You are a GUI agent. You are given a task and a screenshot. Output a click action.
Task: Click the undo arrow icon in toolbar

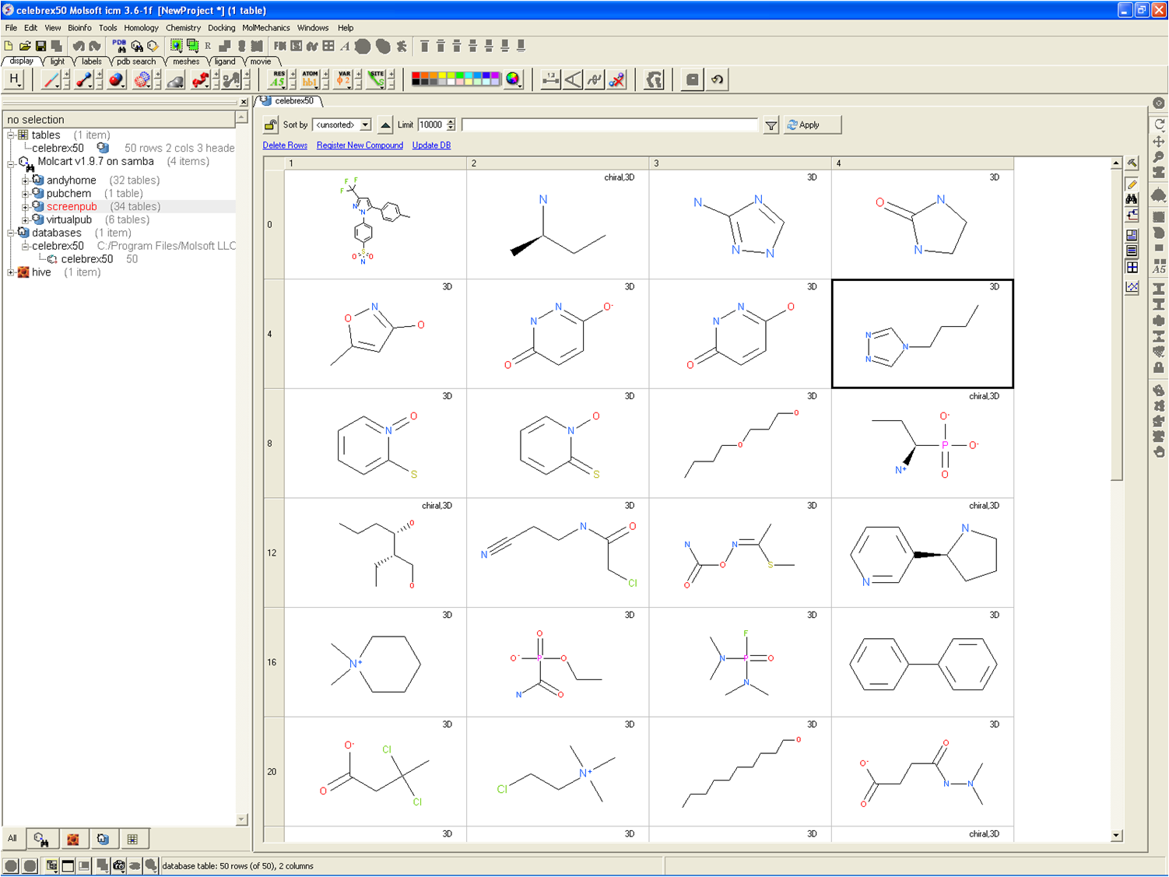coord(718,79)
